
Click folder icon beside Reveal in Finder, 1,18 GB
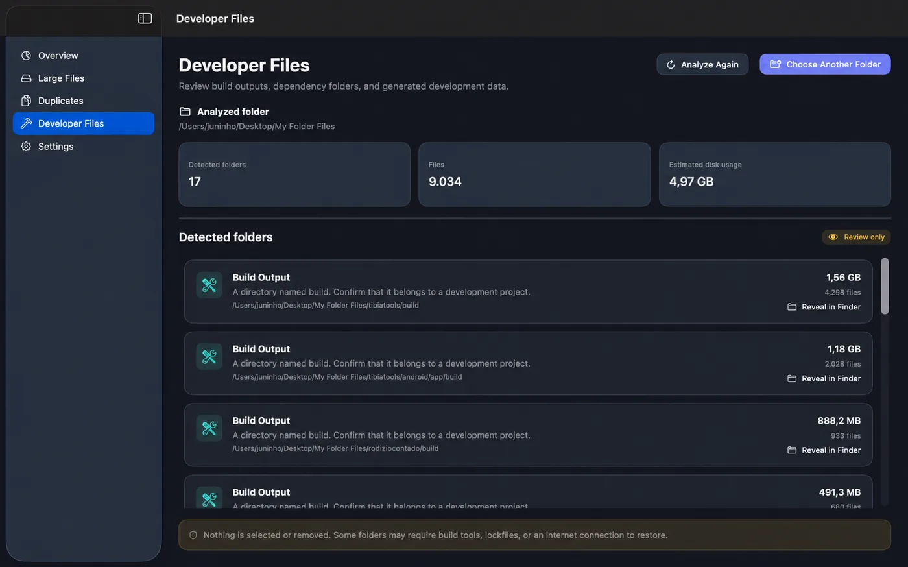pos(792,378)
